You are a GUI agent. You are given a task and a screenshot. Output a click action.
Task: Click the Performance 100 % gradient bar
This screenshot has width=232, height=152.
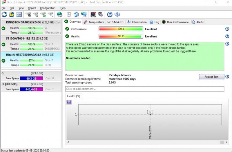point(121,29)
